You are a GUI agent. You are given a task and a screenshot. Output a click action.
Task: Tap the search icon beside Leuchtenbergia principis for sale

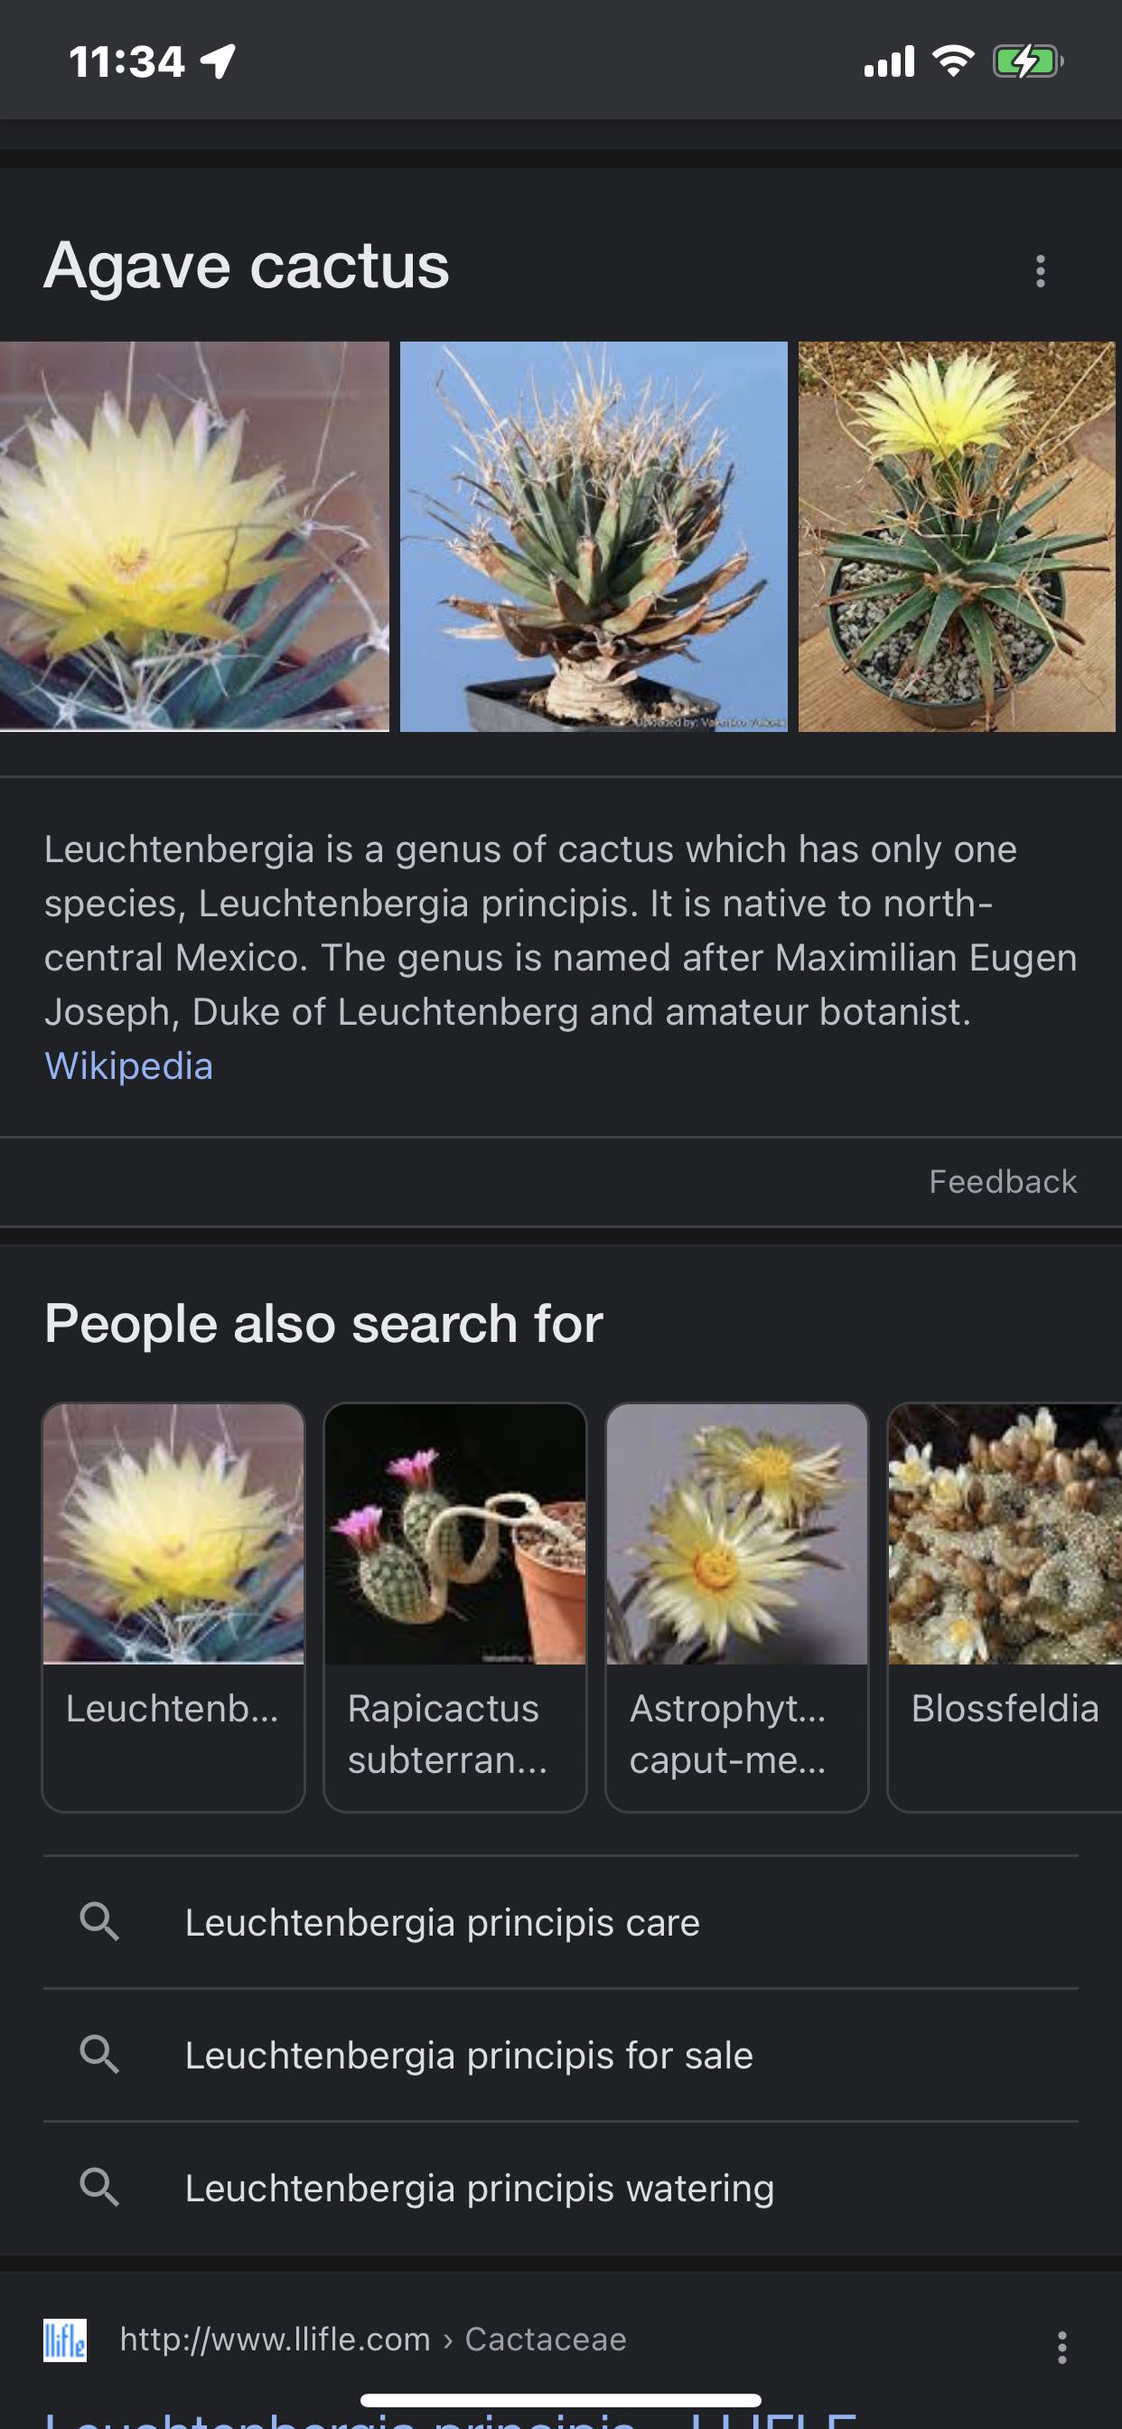[99, 2054]
